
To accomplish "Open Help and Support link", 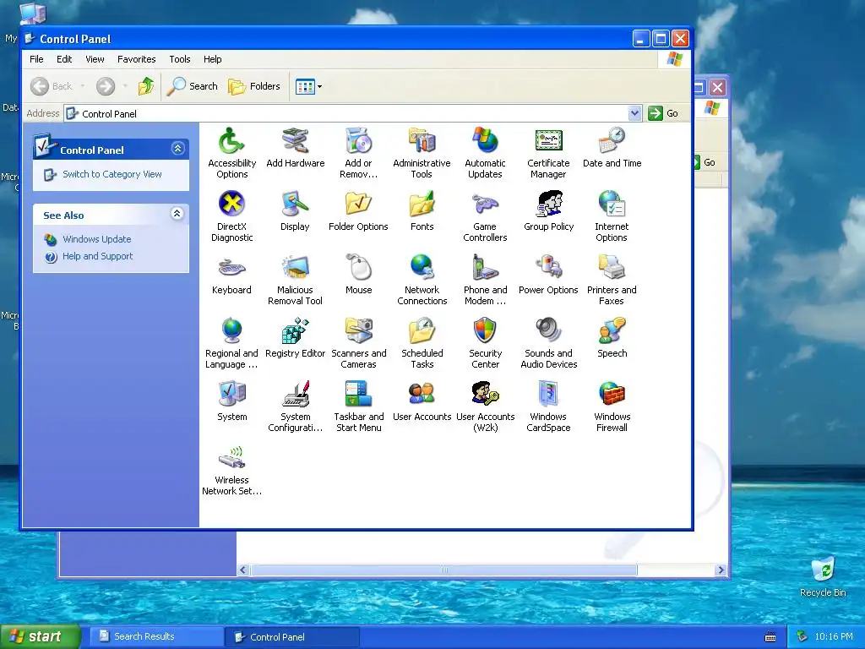I will pos(98,256).
